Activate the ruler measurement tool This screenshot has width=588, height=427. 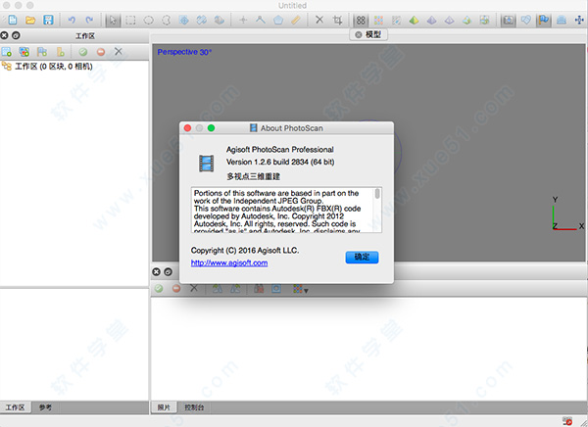tap(296, 20)
